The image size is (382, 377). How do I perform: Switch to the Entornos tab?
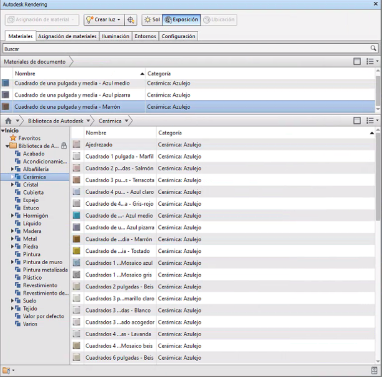145,36
